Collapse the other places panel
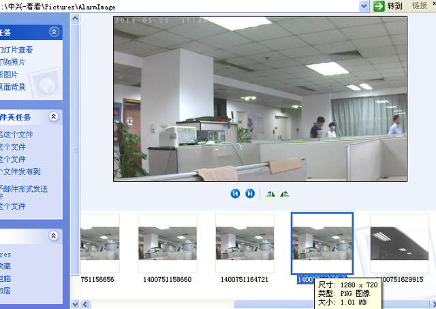The image size is (436, 309). (x=54, y=235)
